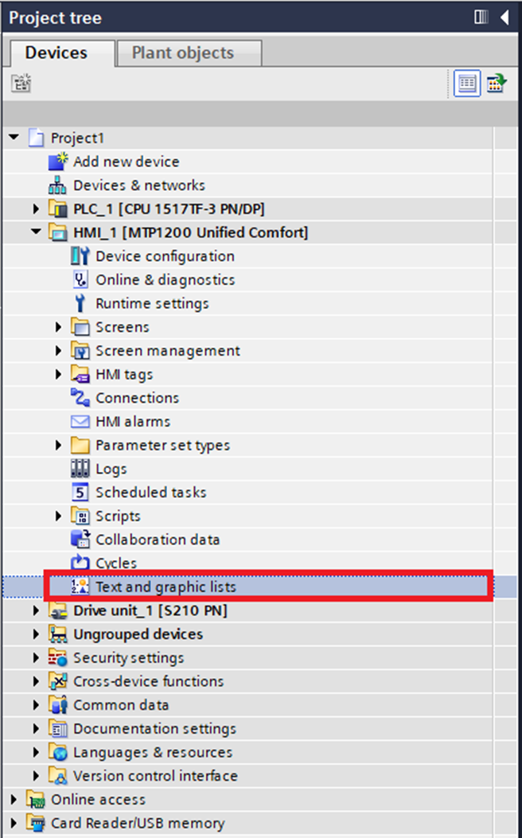This screenshot has width=522, height=838.
Task: Click the Add new device icon
Action: [58, 162]
